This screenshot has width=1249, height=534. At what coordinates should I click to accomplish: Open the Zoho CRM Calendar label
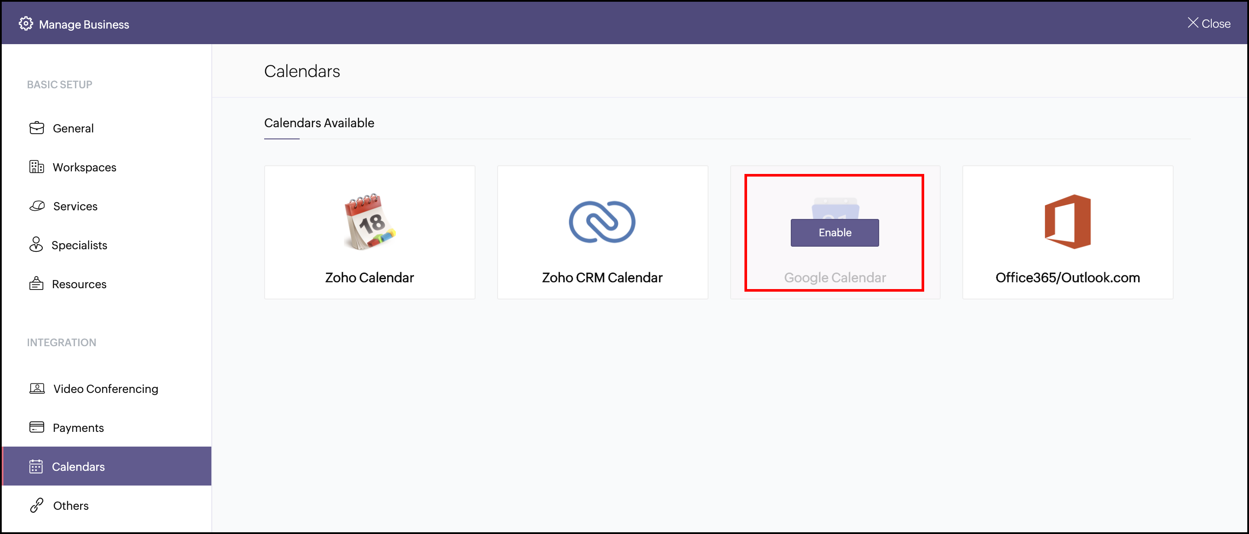coord(602,278)
